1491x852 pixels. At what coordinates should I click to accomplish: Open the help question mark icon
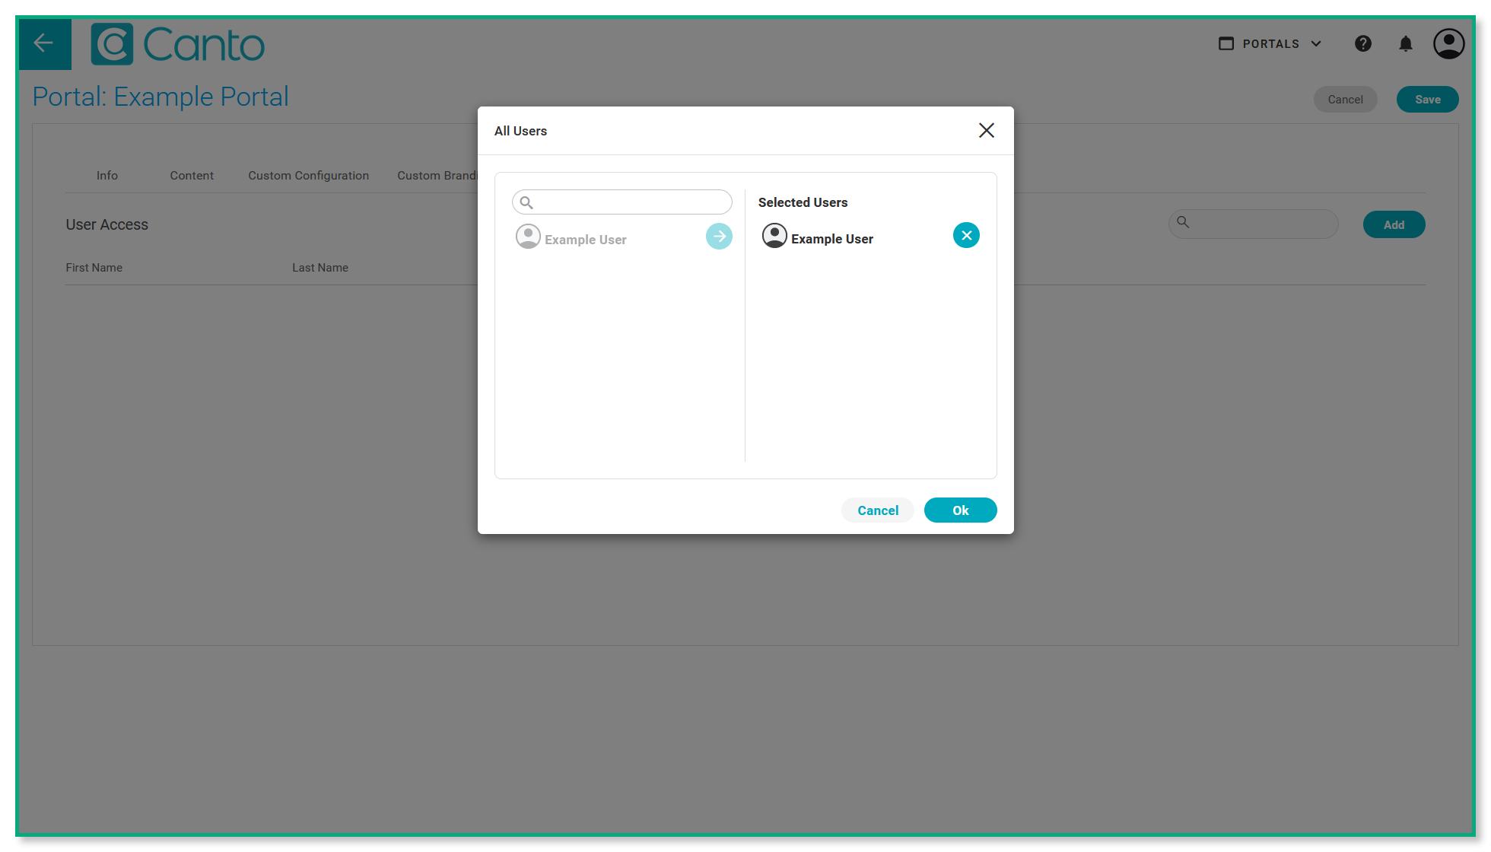[1362, 44]
